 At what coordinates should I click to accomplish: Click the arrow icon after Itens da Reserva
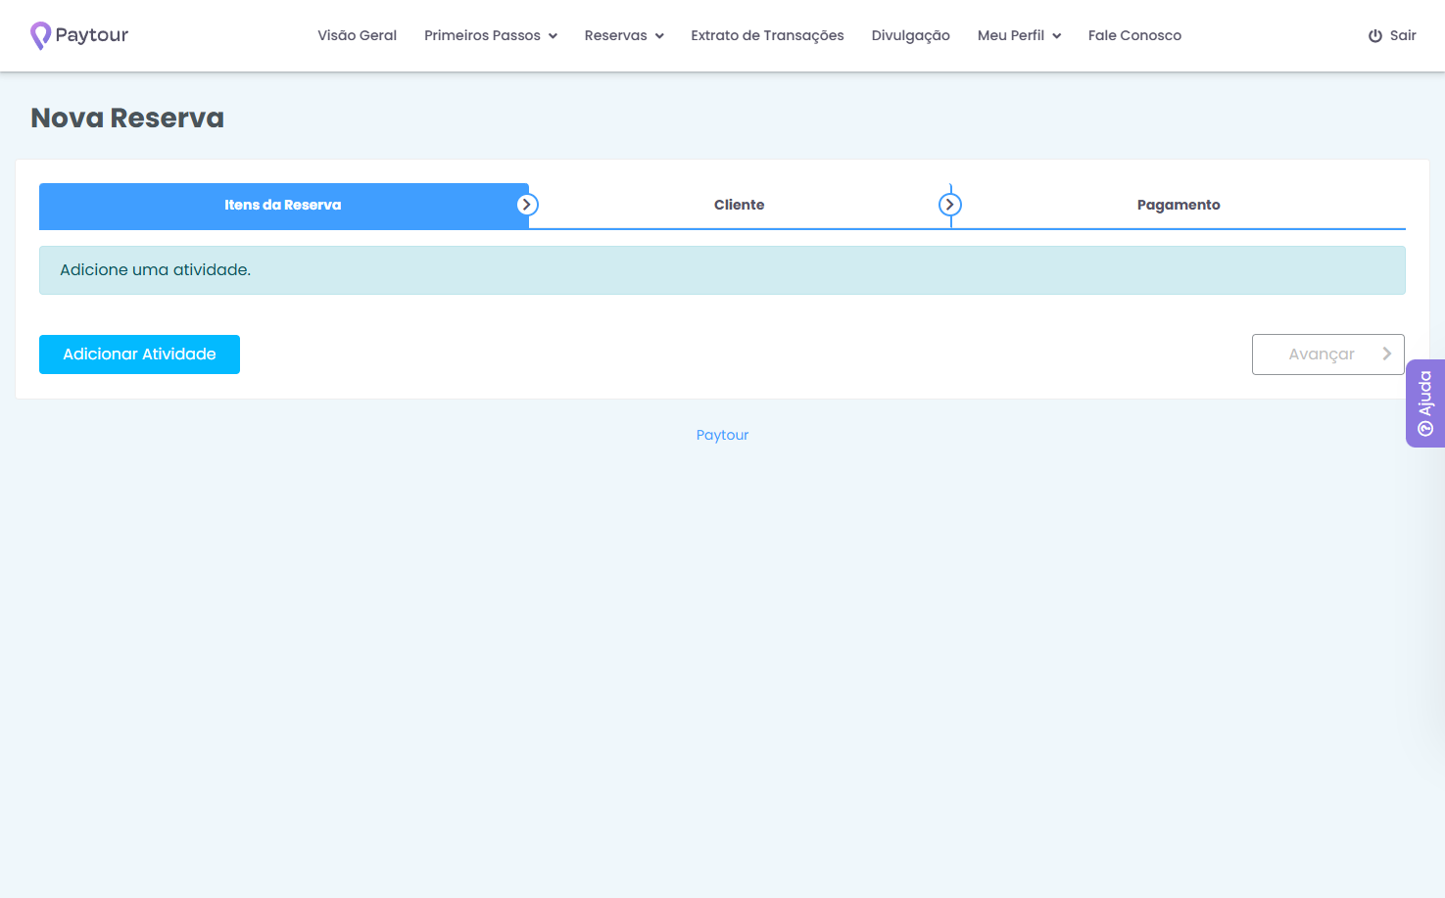(x=527, y=205)
